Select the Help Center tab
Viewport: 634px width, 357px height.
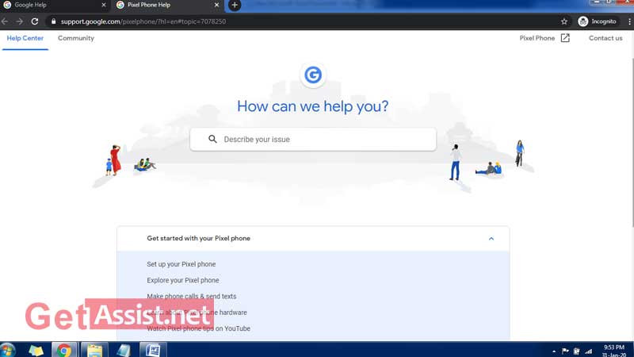(x=25, y=38)
